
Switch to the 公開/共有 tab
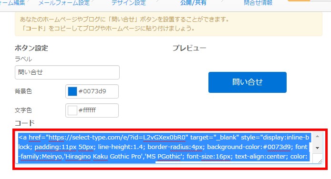click(x=193, y=3)
